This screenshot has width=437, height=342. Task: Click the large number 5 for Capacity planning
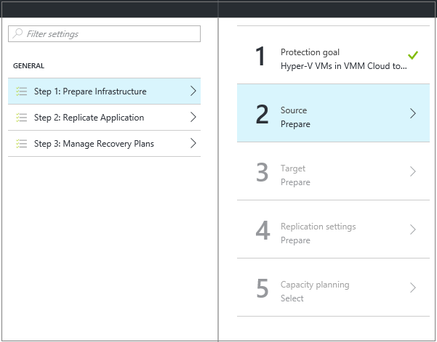tap(262, 288)
